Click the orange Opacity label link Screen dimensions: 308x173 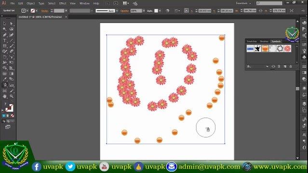(124, 11)
